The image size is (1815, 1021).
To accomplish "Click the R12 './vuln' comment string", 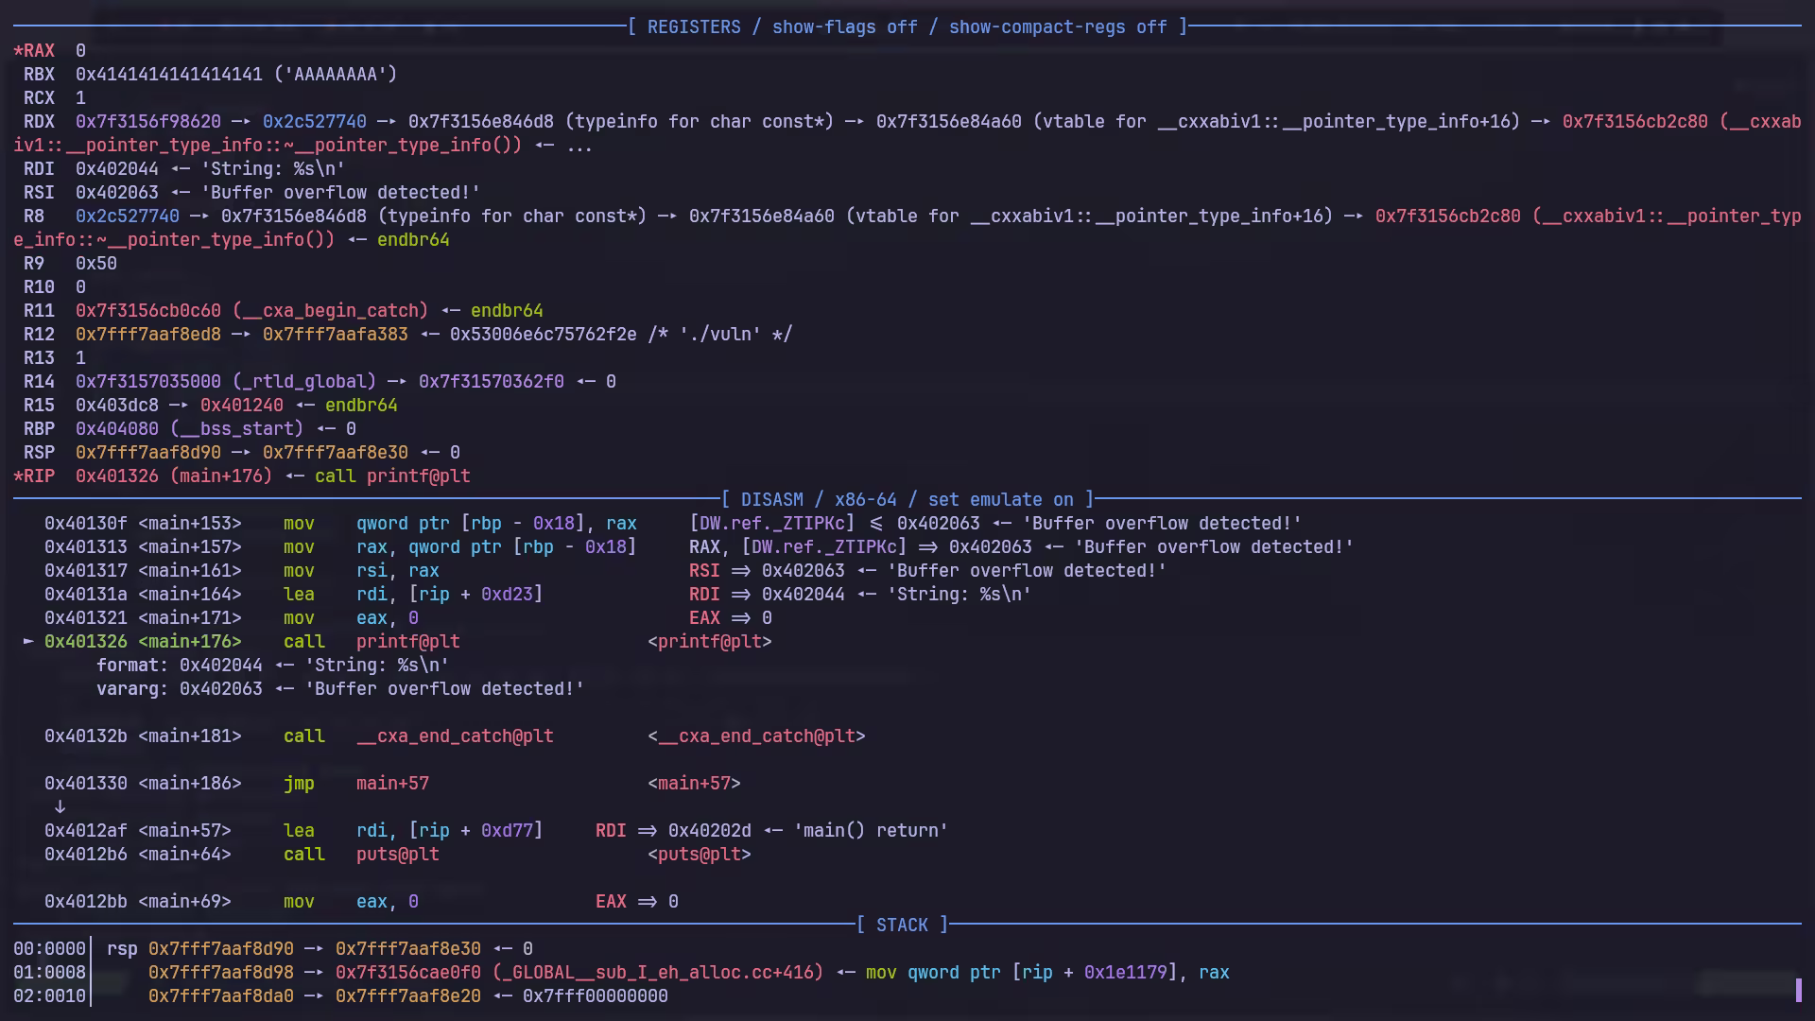I will click(x=720, y=335).
